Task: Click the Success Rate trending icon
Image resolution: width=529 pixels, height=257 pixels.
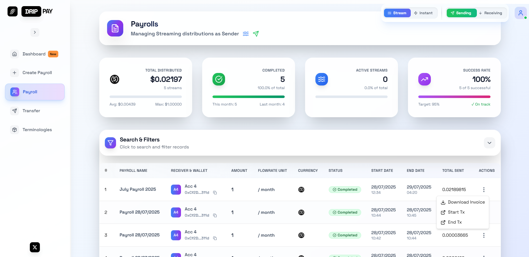Action: [x=424, y=79]
